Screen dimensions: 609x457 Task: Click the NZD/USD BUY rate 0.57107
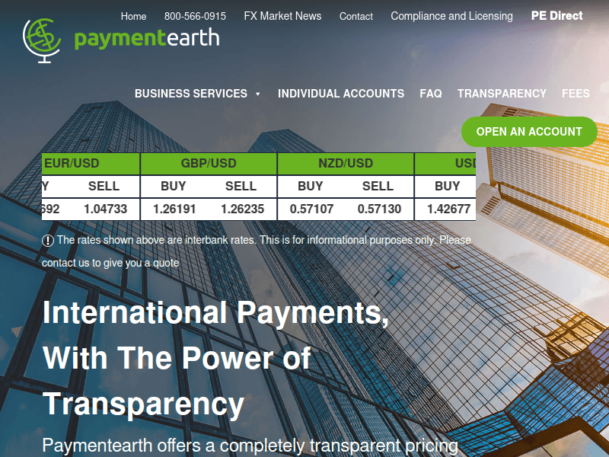pyautogui.click(x=310, y=208)
